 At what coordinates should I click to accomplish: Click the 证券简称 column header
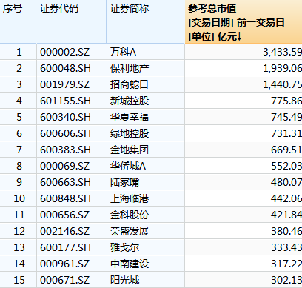(146, 22)
